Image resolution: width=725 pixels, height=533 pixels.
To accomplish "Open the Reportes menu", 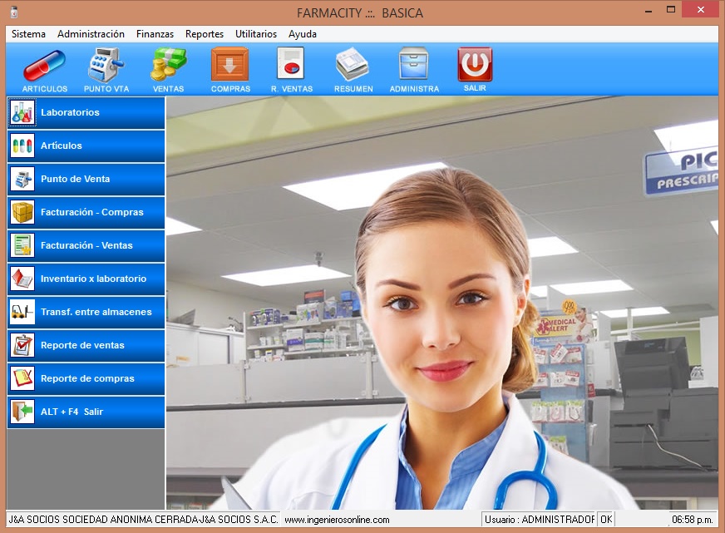I will 205,34.
